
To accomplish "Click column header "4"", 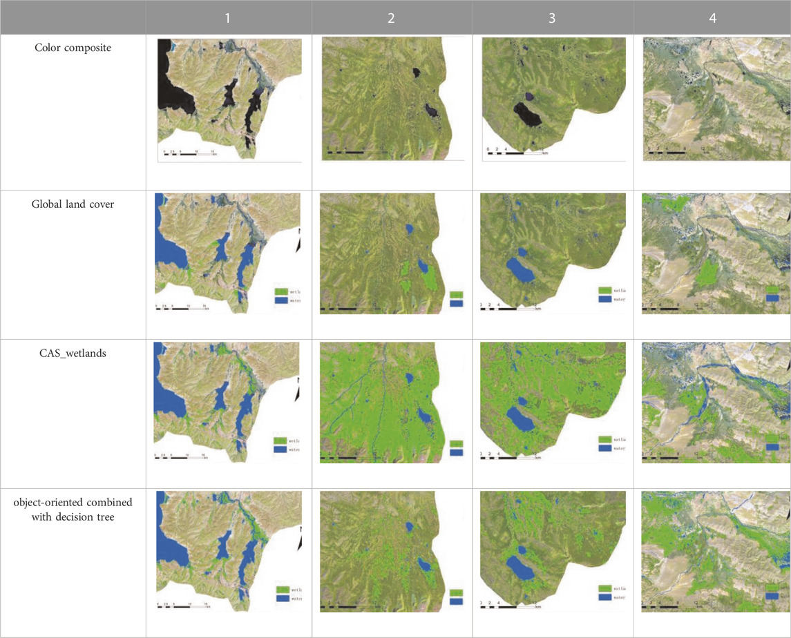I will pyautogui.click(x=712, y=18).
